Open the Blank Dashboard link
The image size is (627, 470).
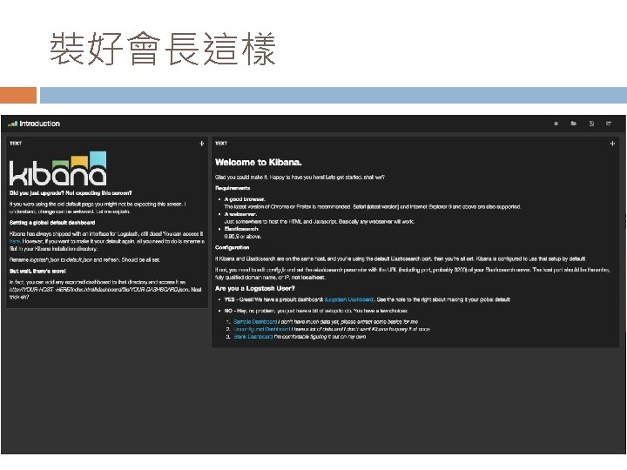[x=253, y=337]
